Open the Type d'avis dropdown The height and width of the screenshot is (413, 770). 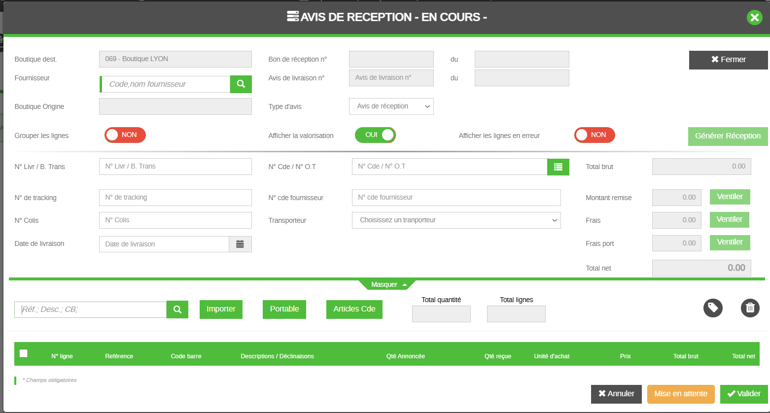(x=391, y=106)
